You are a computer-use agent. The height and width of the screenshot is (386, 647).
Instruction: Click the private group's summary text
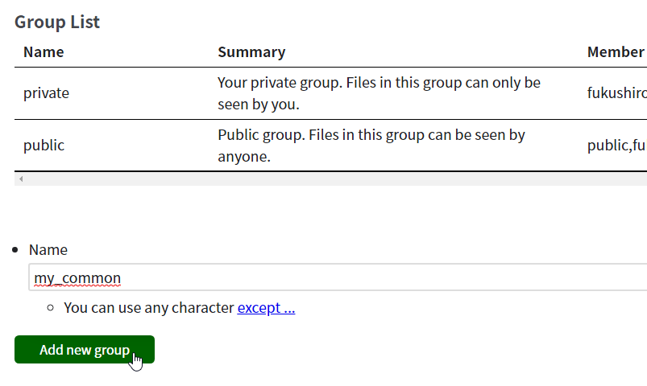(x=379, y=93)
